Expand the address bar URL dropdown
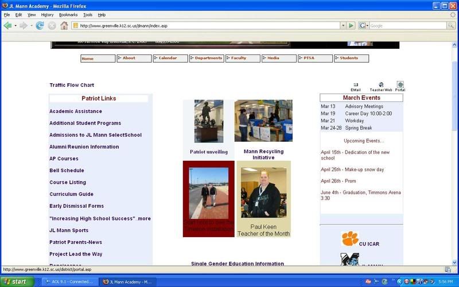 click(343, 26)
